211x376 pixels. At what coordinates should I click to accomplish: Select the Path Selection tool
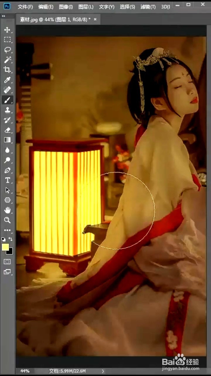7,190
